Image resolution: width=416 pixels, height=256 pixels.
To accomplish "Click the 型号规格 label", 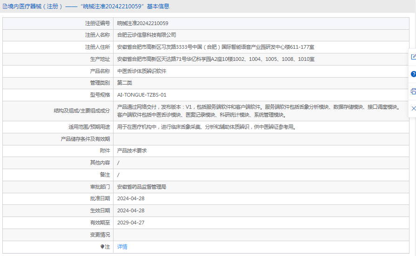I will (x=100, y=95).
